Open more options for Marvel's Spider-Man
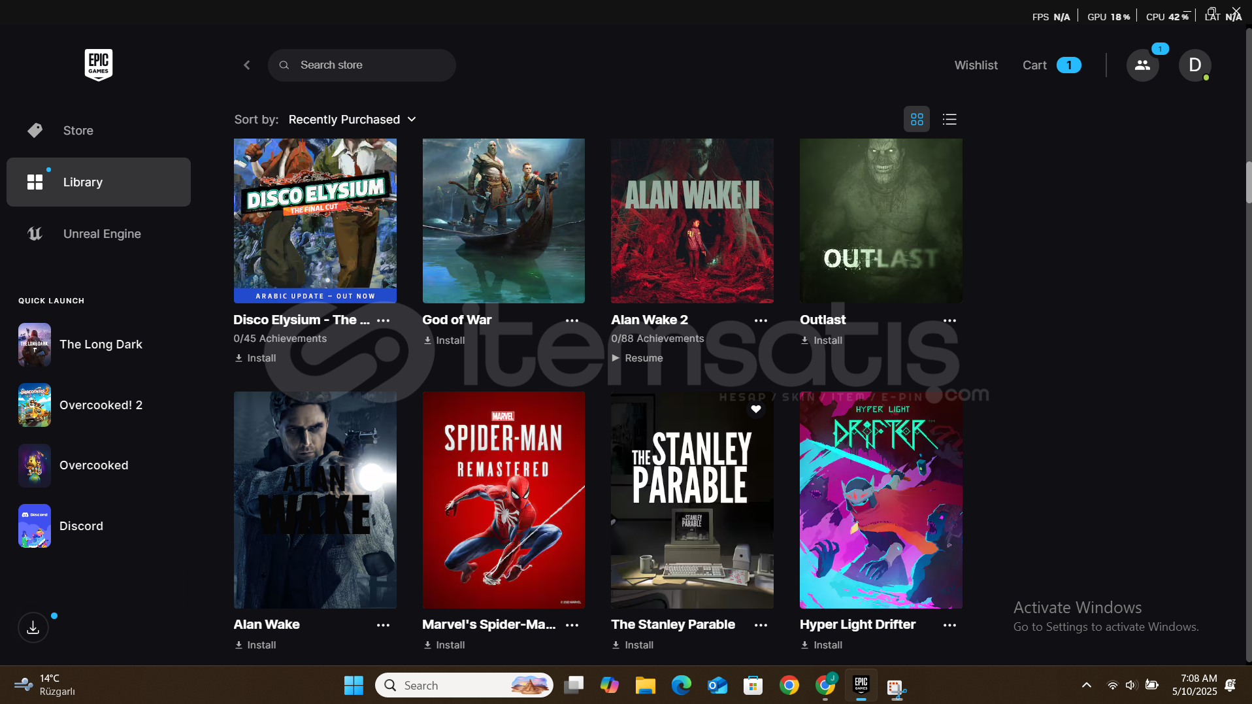The height and width of the screenshot is (704, 1252). (x=572, y=625)
